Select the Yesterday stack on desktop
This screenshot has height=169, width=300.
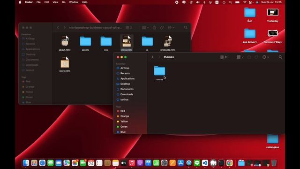(273, 13)
